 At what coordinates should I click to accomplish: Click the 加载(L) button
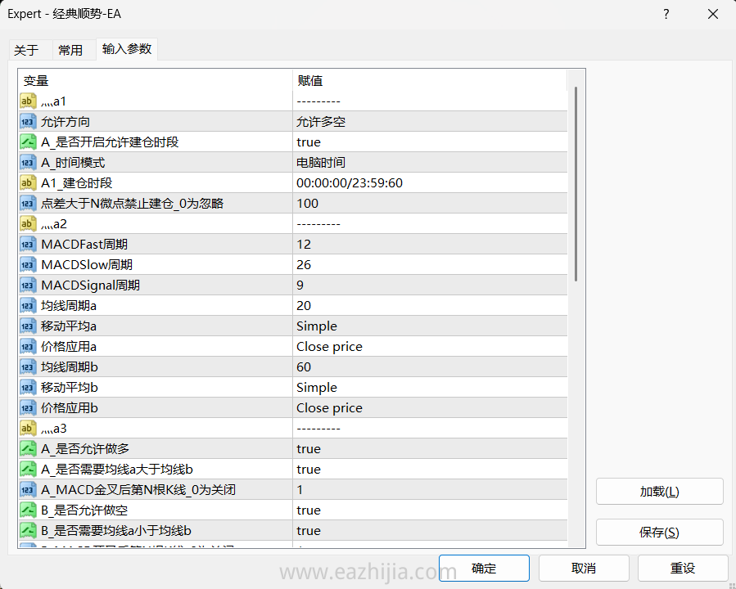[660, 492]
